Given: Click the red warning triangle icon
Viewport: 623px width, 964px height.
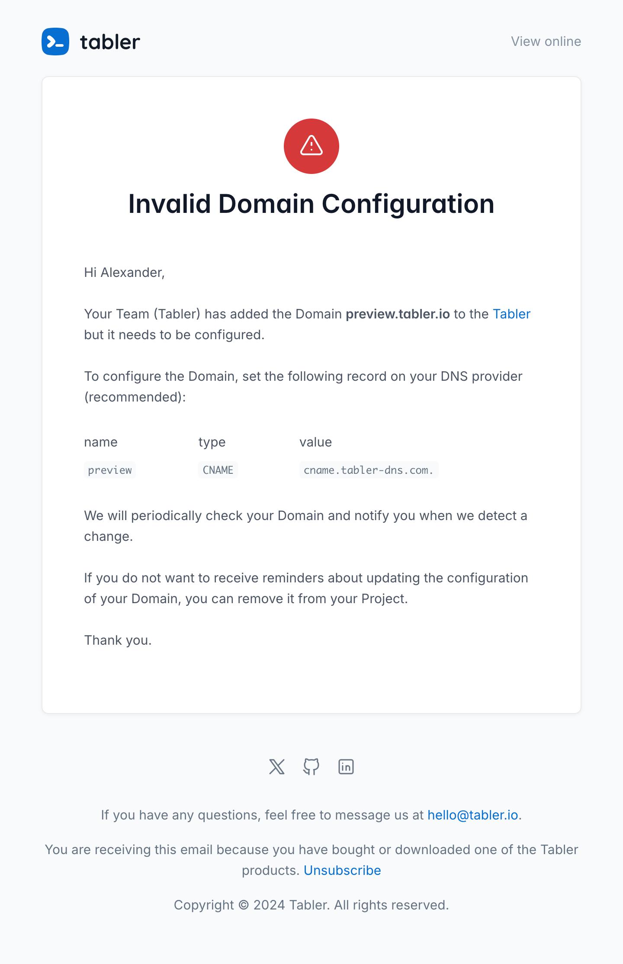Looking at the screenshot, I should pyautogui.click(x=311, y=146).
